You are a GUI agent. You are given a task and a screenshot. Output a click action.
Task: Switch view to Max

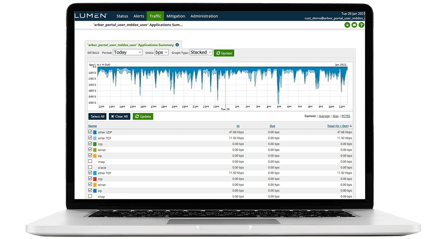point(336,116)
